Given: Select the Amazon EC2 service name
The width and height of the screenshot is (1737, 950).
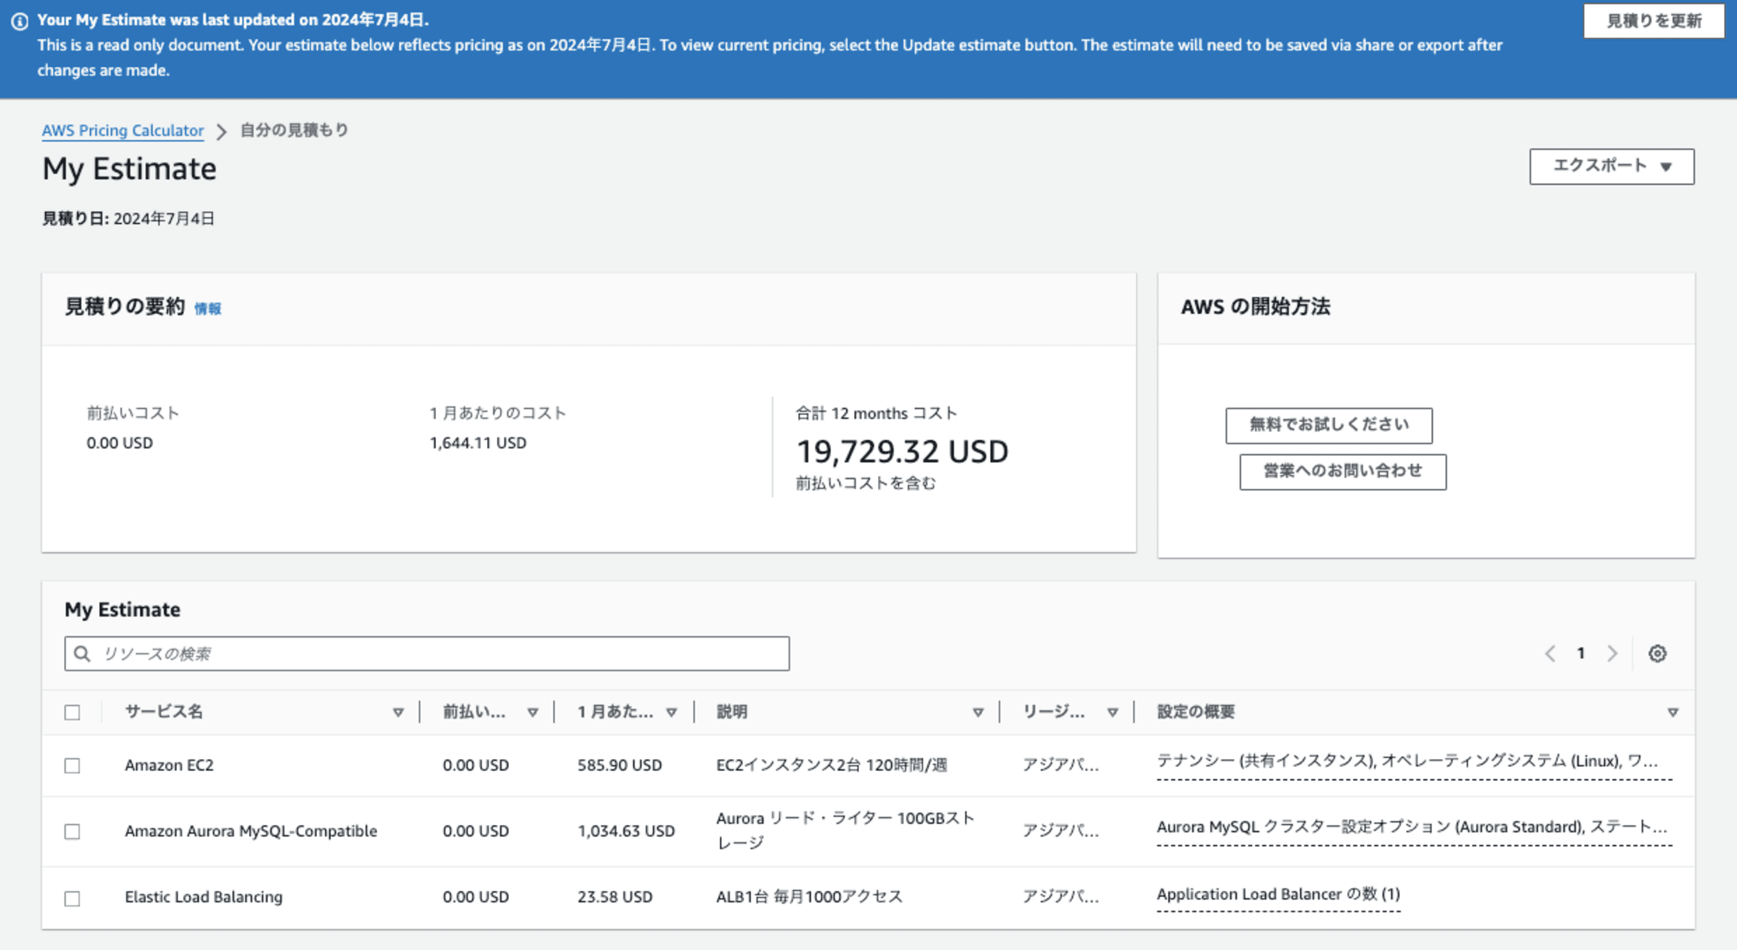Looking at the screenshot, I should pyautogui.click(x=169, y=765).
